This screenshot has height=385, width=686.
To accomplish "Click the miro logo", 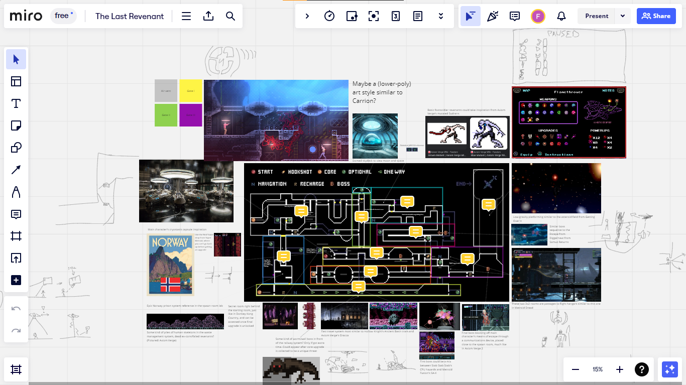I will (27, 16).
